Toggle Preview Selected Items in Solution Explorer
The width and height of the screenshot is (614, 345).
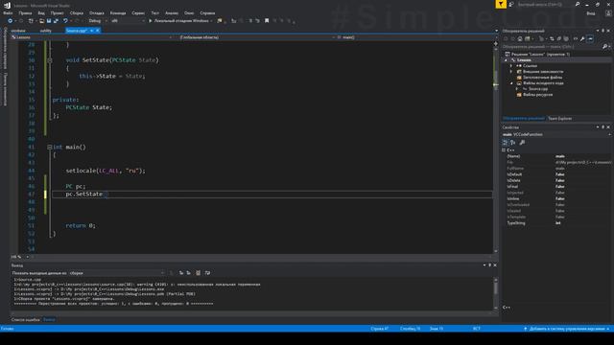click(x=591, y=38)
